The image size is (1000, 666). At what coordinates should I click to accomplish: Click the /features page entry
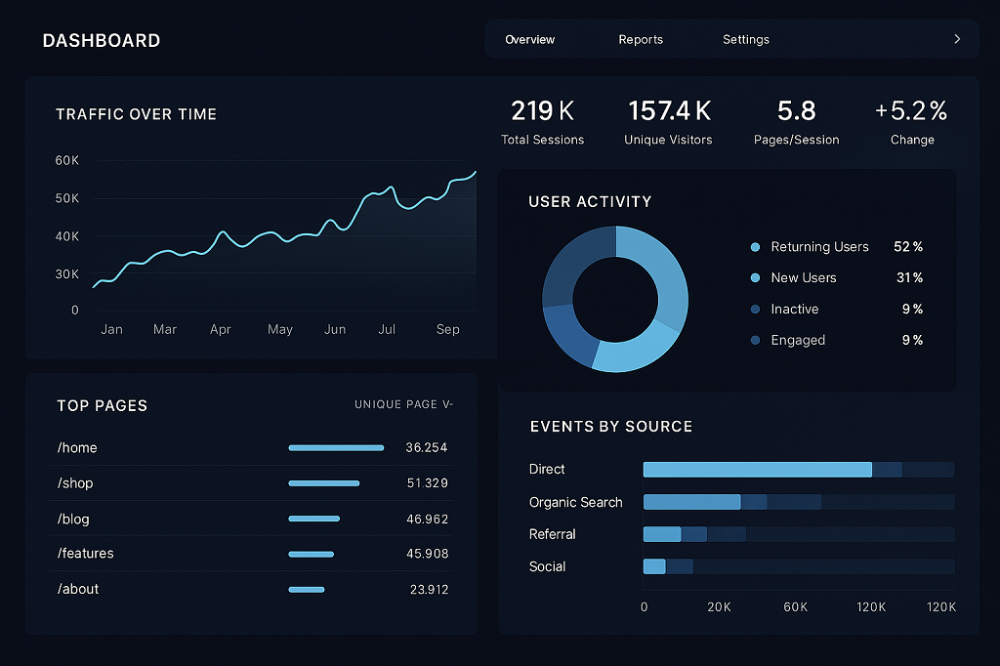point(86,554)
